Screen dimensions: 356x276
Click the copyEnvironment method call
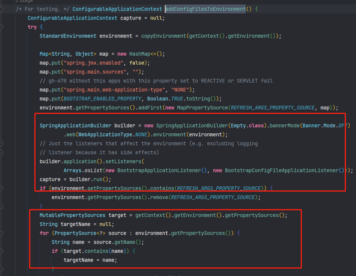point(164,36)
